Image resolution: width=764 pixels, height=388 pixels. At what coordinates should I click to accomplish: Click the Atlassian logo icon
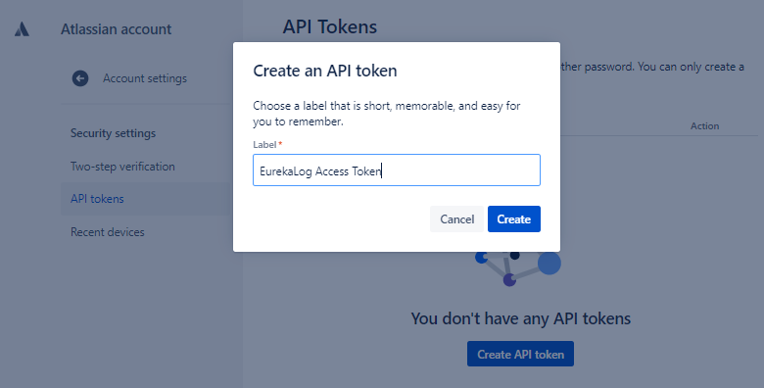tap(22, 29)
